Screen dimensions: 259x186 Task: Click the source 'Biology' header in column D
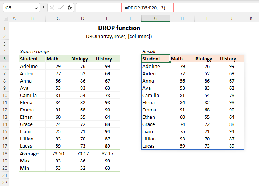pos(82,59)
